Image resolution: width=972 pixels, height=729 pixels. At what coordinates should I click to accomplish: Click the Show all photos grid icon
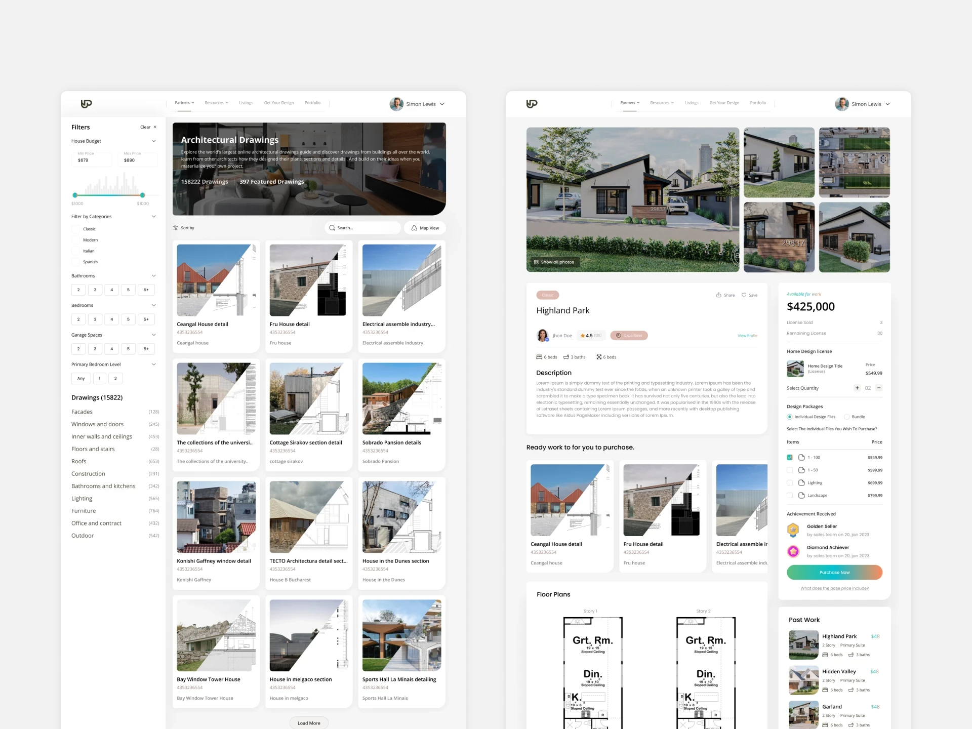point(536,262)
